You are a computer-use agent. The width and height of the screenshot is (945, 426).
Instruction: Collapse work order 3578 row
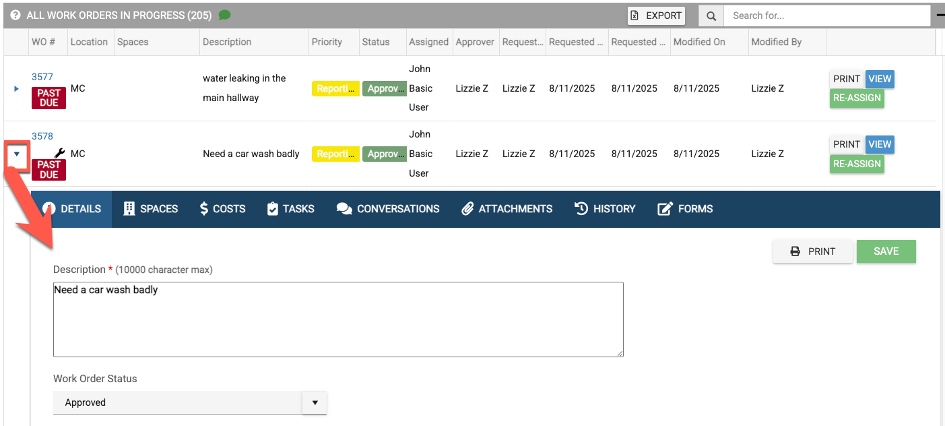click(17, 154)
